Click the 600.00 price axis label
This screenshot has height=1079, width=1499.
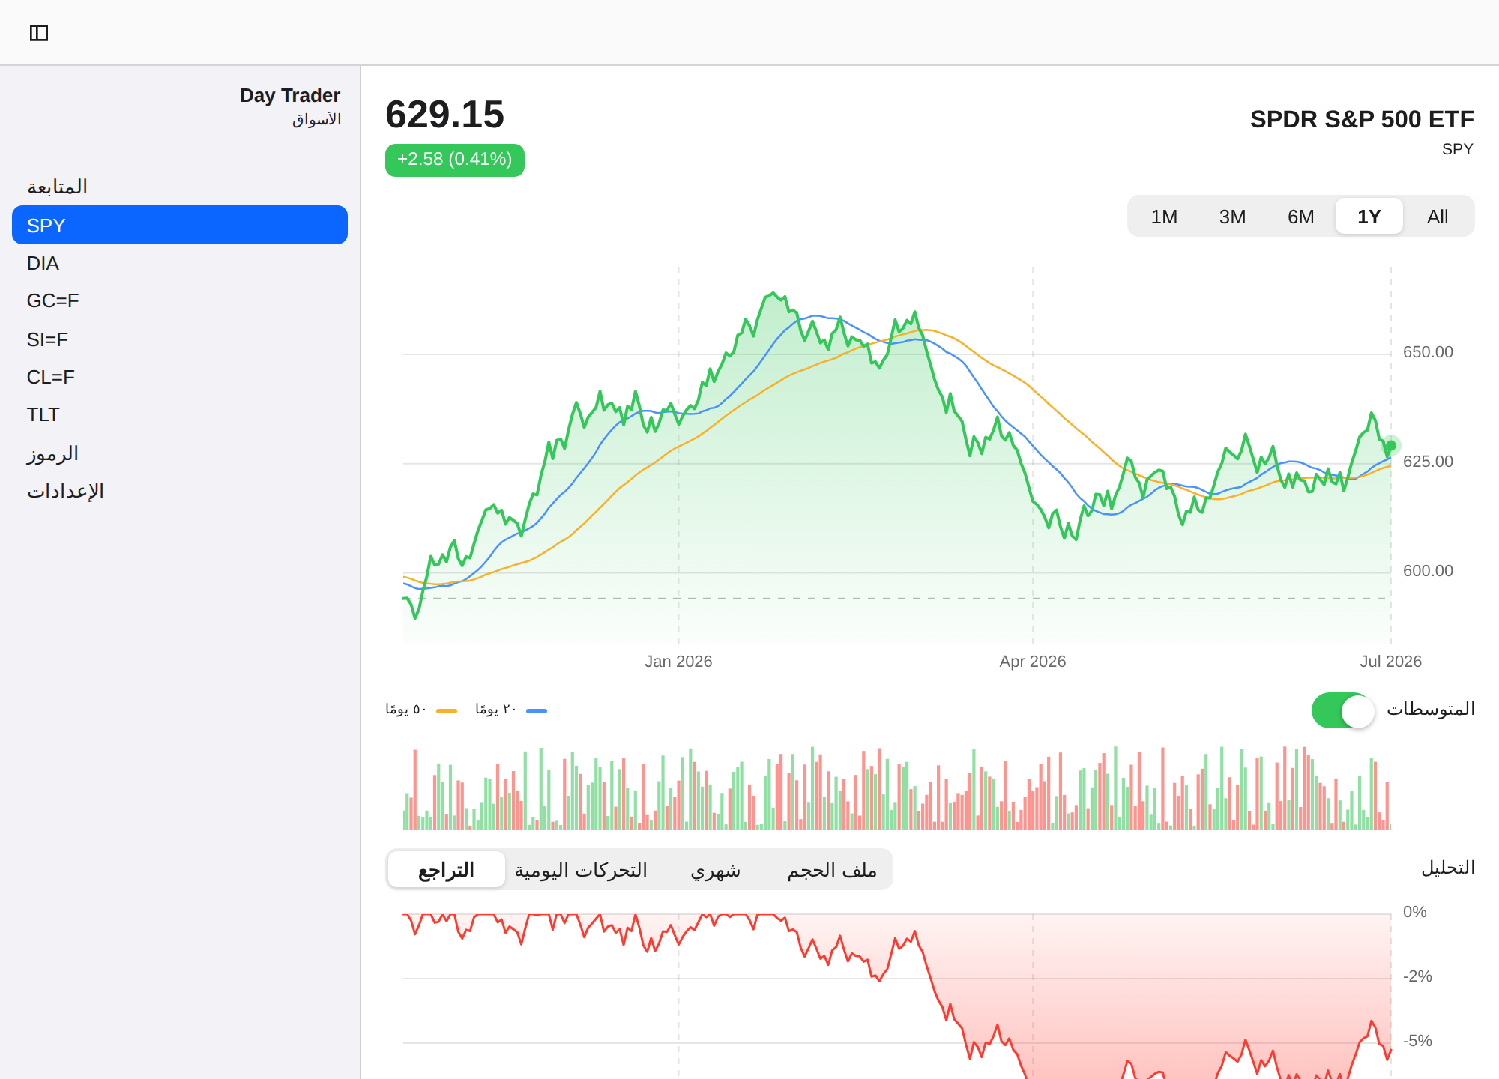[1428, 571]
